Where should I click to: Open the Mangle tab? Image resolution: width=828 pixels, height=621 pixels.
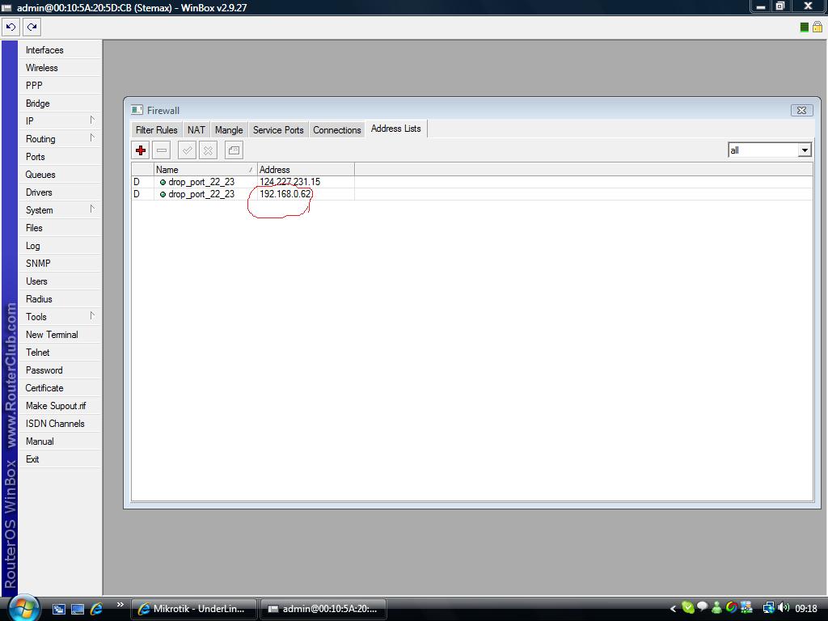pos(229,130)
